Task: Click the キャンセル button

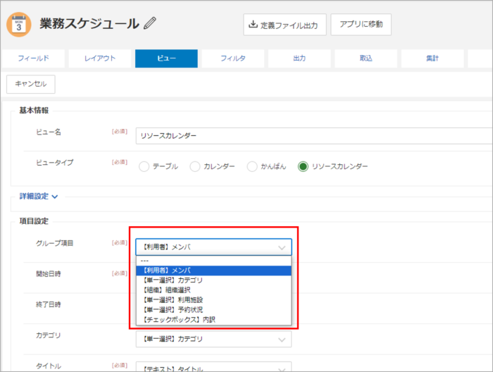Action: pos(31,84)
